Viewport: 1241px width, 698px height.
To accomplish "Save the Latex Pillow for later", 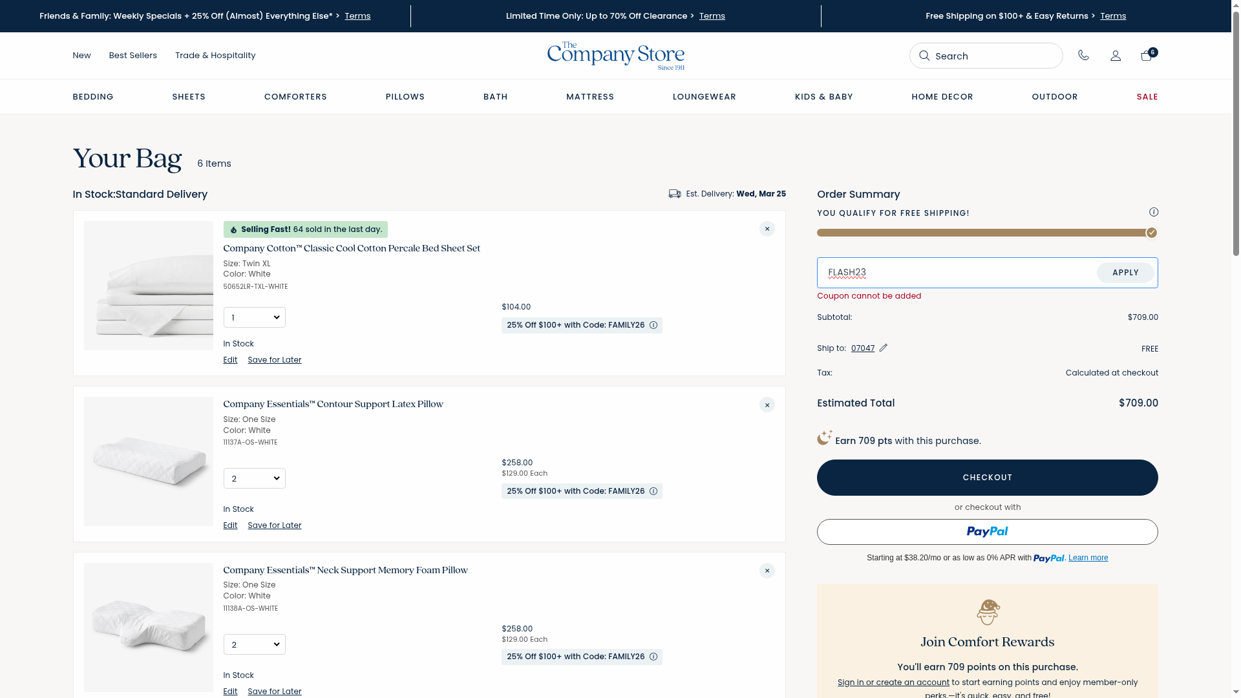I will 274,525.
